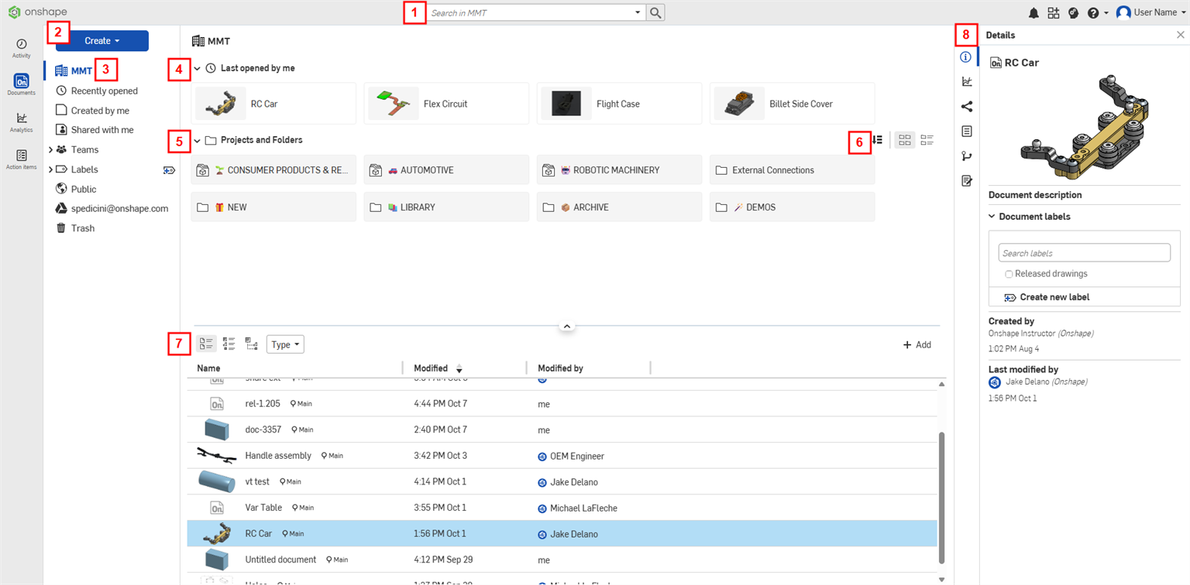Select the Where used branch icon in Details panel

[966, 156]
